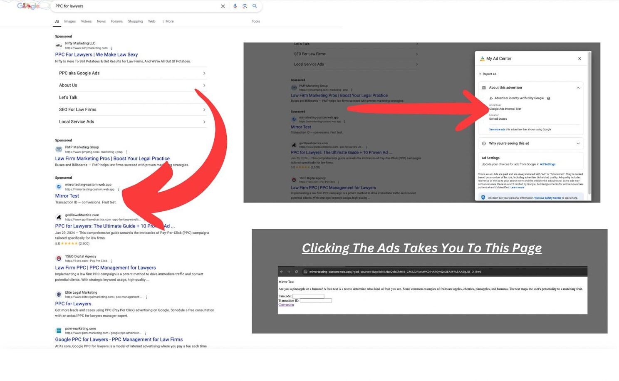The width and height of the screenshot is (619, 381).
Task: Open the See more ads link
Action: tap(497, 129)
